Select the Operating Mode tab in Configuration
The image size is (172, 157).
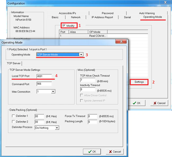point(153,17)
